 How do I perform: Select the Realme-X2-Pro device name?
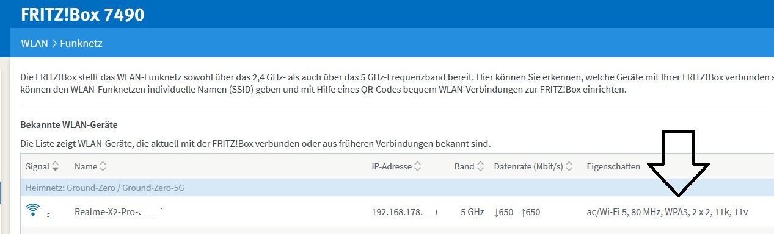click(x=121, y=212)
